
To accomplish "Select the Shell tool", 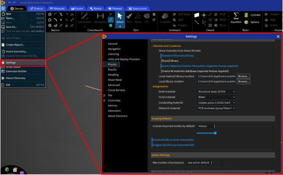I will point(219,14).
